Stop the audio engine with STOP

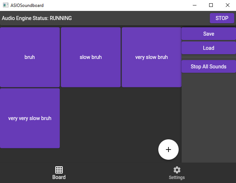[222, 18]
